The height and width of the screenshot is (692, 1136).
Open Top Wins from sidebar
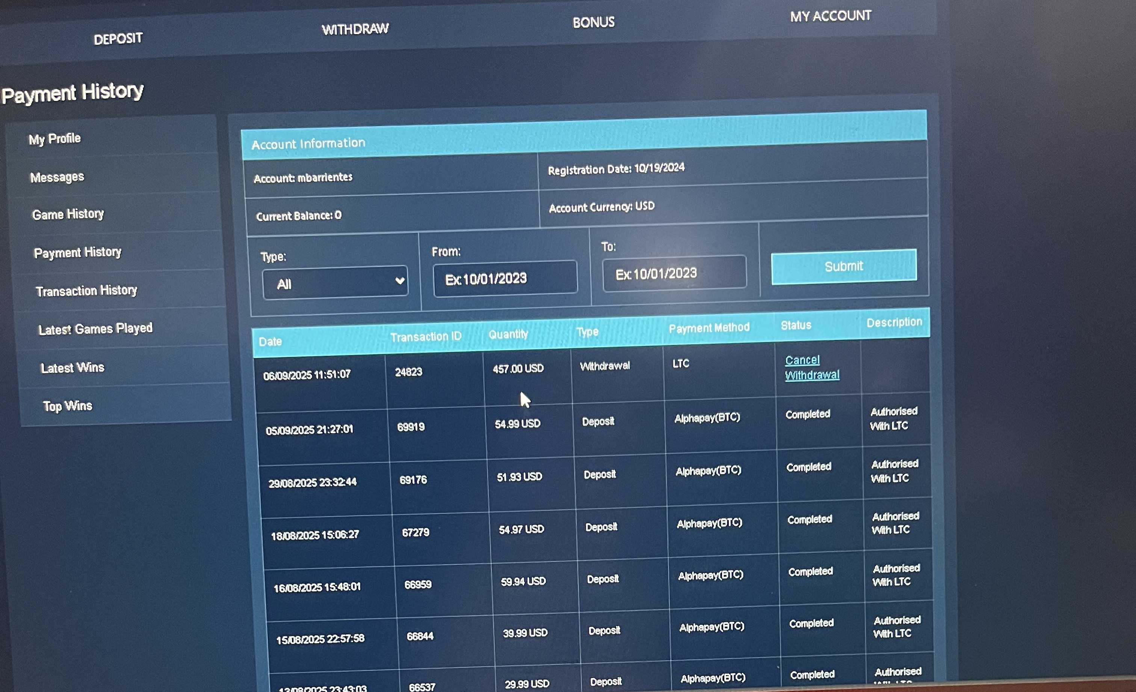point(68,406)
